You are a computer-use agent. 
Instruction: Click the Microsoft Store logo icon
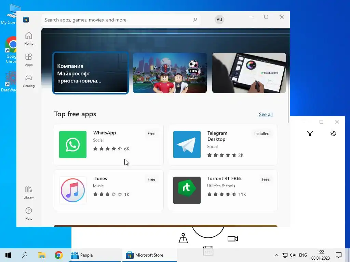coord(26,19)
